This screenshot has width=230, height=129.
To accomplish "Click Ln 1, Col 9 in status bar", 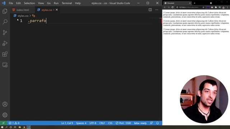I will click(x=67, y=123).
